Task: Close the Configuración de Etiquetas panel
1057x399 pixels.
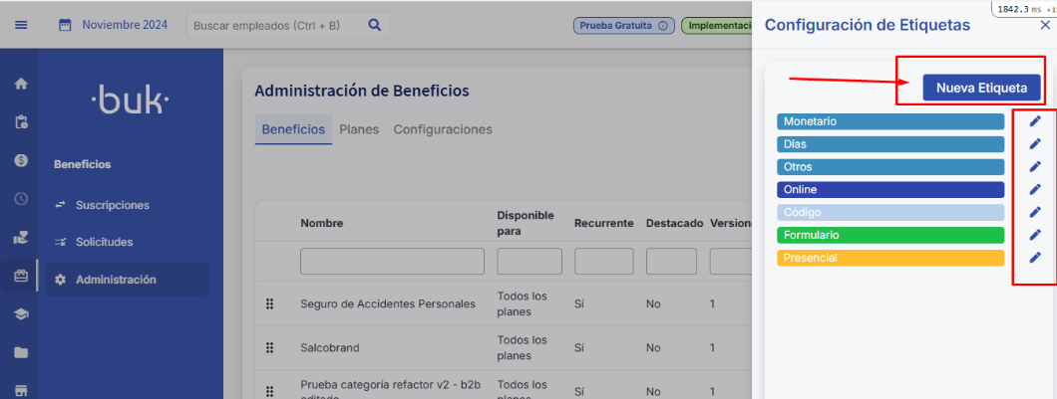Action: tap(1045, 25)
